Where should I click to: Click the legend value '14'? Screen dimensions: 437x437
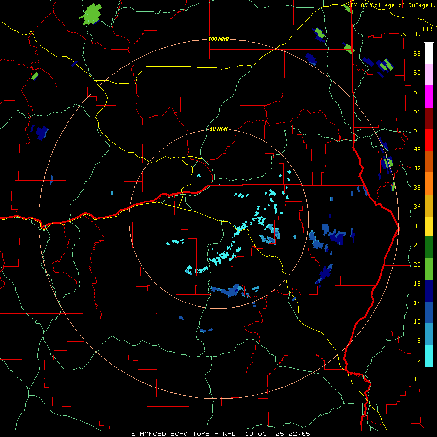(x=417, y=303)
